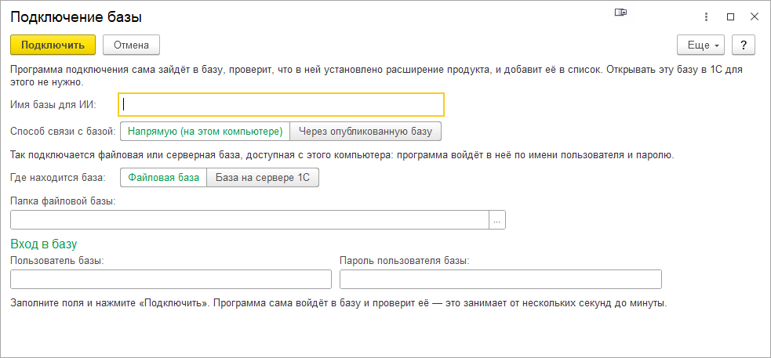The height and width of the screenshot is (358, 771).
Task: Click the Вход в базу heading
Action: 44,244
